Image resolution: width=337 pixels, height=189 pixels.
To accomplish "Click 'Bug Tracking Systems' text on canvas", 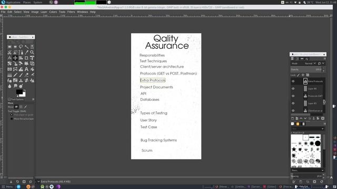I will [158, 140].
